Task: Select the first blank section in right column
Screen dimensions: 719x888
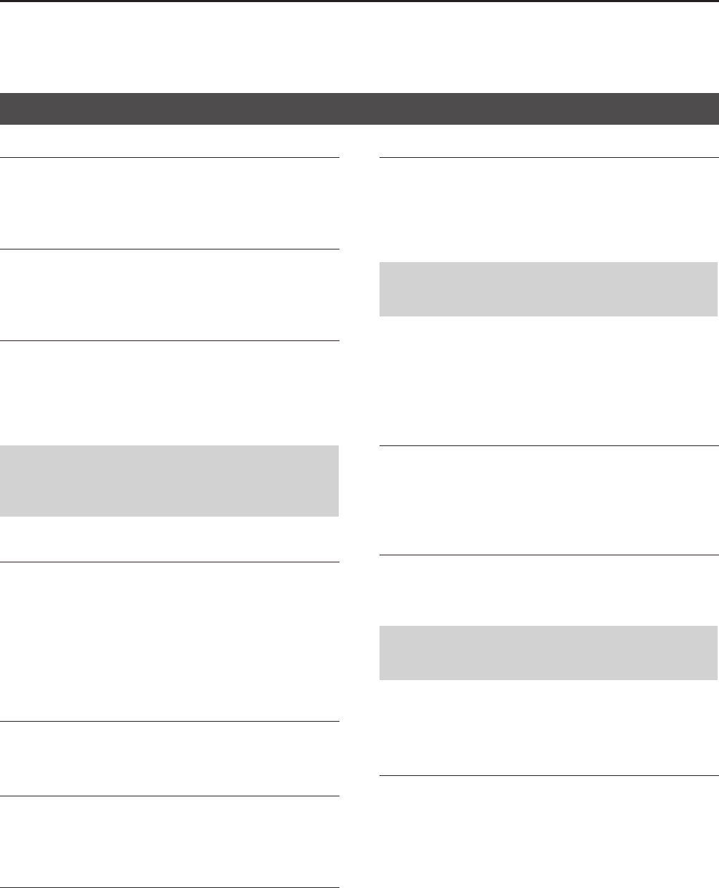Action: (x=548, y=209)
